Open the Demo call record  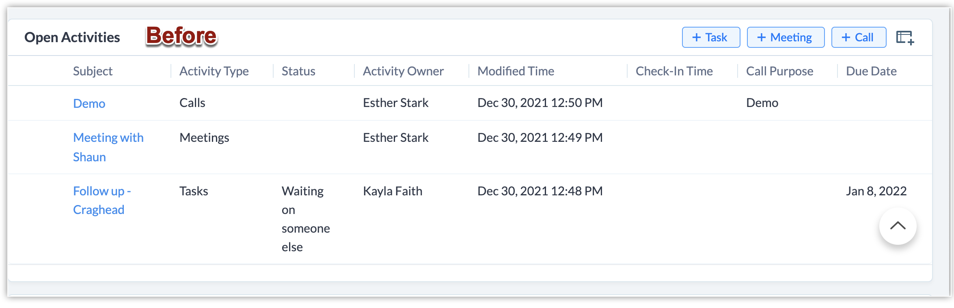(x=89, y=103)
